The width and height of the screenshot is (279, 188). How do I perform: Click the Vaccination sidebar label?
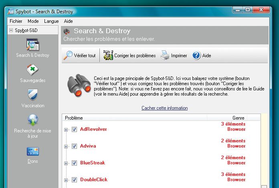33,106
